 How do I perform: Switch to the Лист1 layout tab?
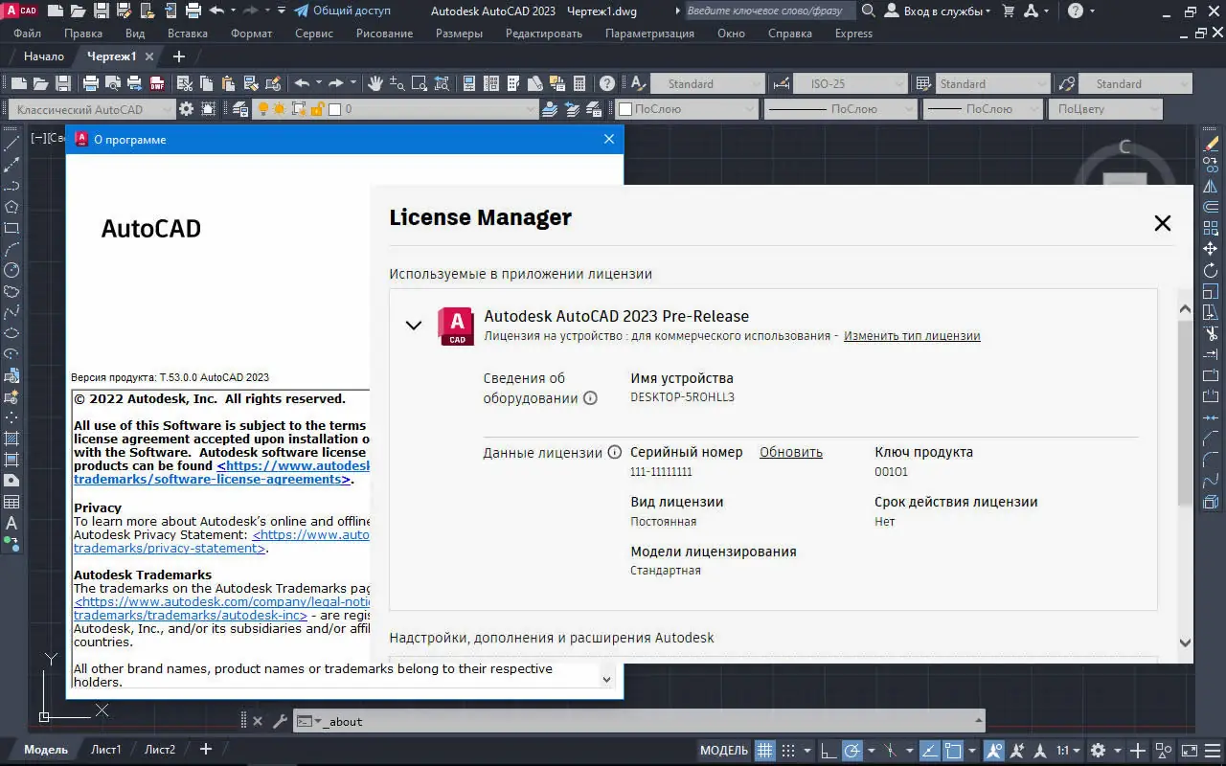tap(106, 749)
